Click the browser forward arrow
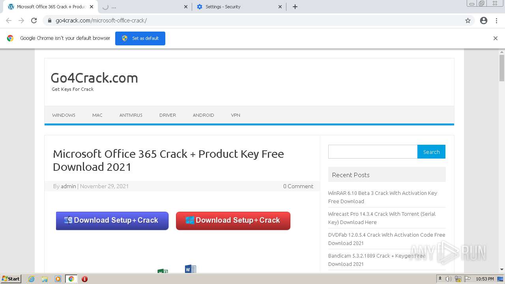Viewport: 505px width, 284px height. (21, 21)
